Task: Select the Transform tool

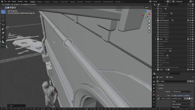Action: click(x=3, y=33)
